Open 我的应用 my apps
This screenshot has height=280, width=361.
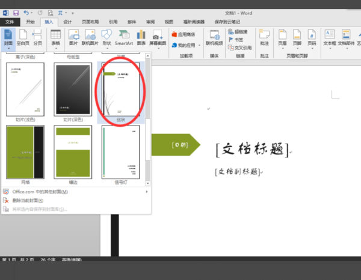pos(184,45)
